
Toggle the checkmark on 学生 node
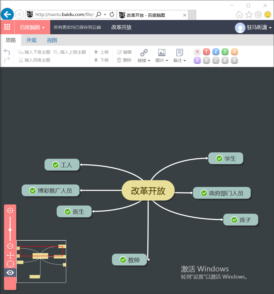[x=219, y=158]
